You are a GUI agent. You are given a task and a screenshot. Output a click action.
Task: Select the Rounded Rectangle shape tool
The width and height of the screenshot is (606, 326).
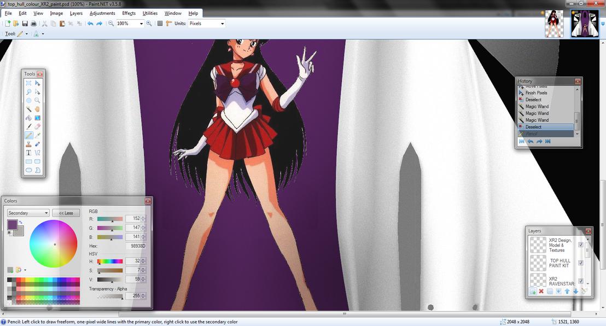pyautogui.click(x=38, y=162)
